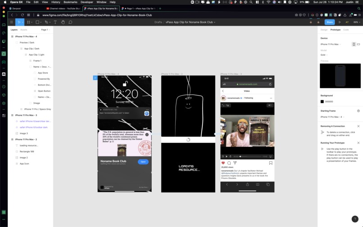Screen dimensions: 363x227
Task: Open the file title dropdown arrow
Action: [x=214, y=22]
